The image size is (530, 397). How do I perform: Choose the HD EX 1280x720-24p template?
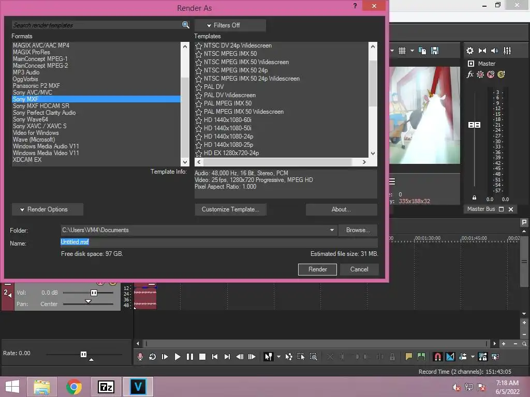tap(231, 153)
